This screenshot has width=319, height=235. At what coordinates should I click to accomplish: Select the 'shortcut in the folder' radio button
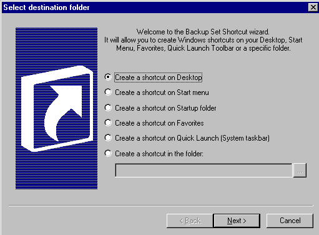coord(108,153)
